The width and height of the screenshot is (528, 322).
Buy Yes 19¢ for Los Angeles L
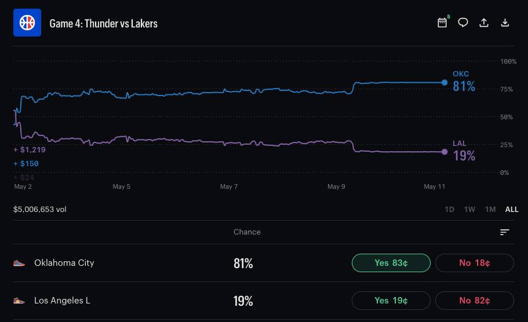click(x=391, y=301)
